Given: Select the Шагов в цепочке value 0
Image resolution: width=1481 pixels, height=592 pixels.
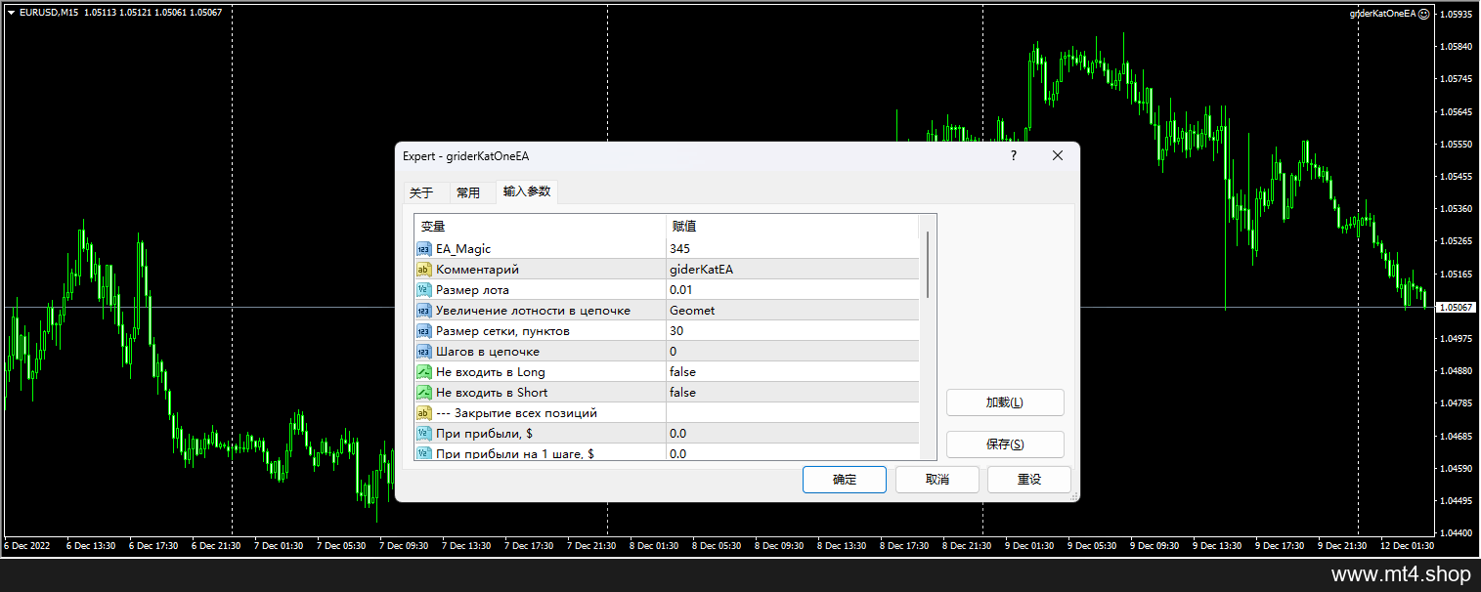Looking at the screenshot, I should click(674, 352).
